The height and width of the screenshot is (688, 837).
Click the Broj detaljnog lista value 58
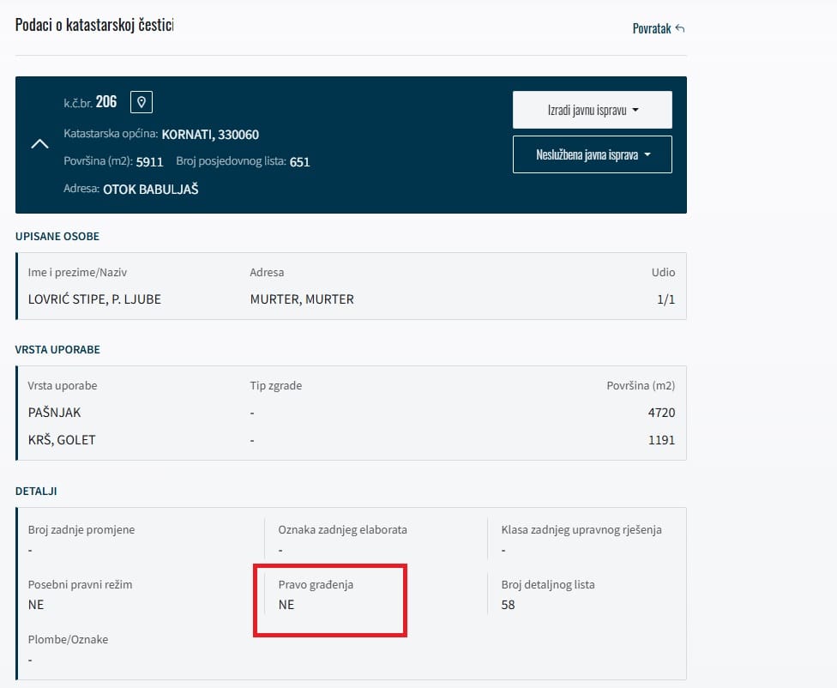[508, 605]
